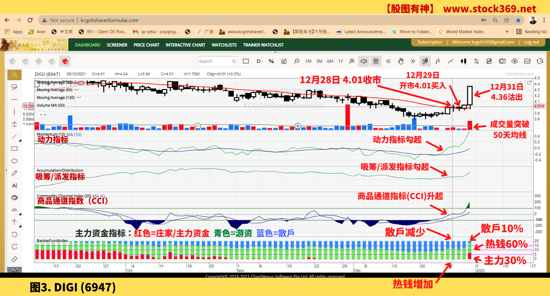Screen dimensions: 550x296
Task: Open the color palette tool
Action: tap(14, 198)
